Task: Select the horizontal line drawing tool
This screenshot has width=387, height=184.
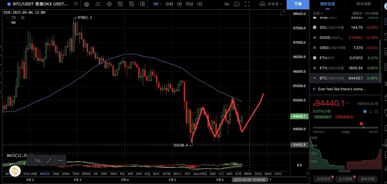Action: 60,160
